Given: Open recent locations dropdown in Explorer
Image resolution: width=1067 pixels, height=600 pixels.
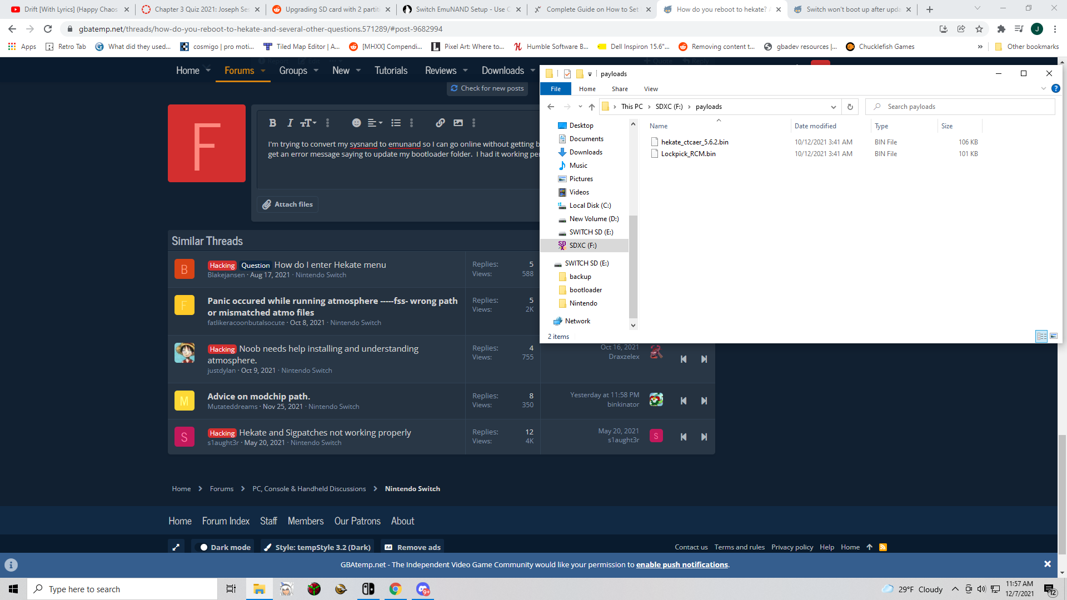Looking at the screenshot, I should point(580,107).
